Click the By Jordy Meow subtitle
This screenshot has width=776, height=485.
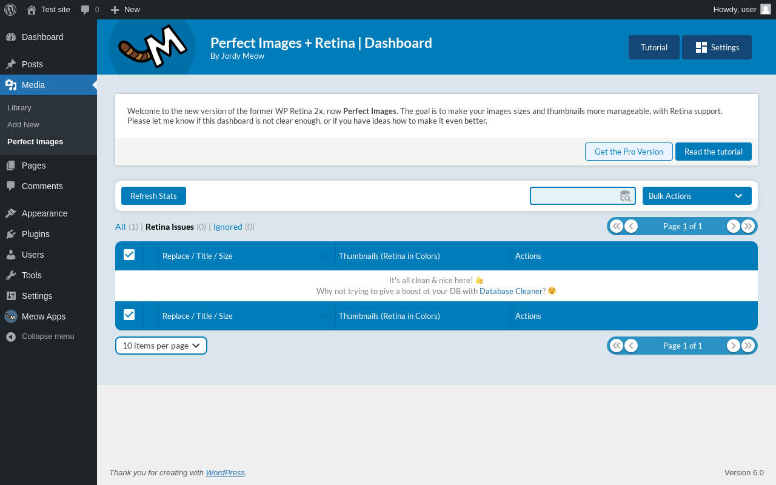[x=237, y=56]
